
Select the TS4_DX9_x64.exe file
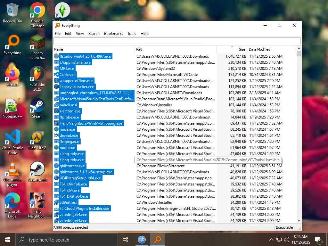click(74, 196)
